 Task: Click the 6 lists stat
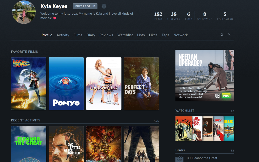point(188,16)
